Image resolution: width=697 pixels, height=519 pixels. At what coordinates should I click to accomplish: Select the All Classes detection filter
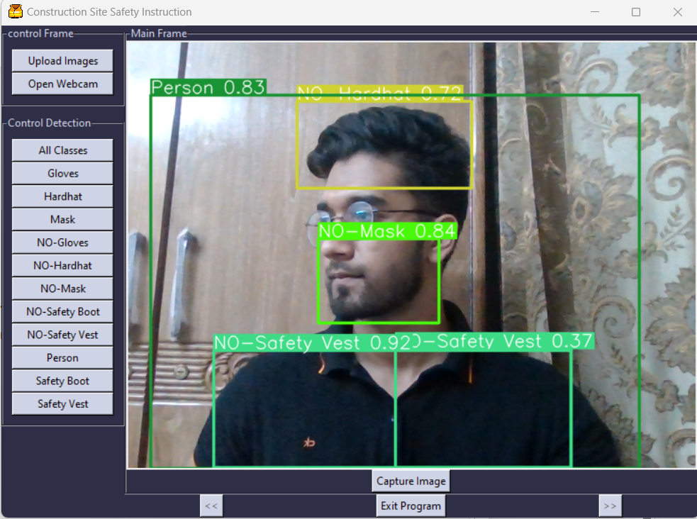click(x=62, y=150)
